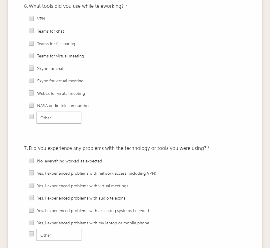This screenshot has height=248, width=270.
Task: Tick problems with virtual meetings checkbox
Action: pyautogui.click(x=31, y=185)
